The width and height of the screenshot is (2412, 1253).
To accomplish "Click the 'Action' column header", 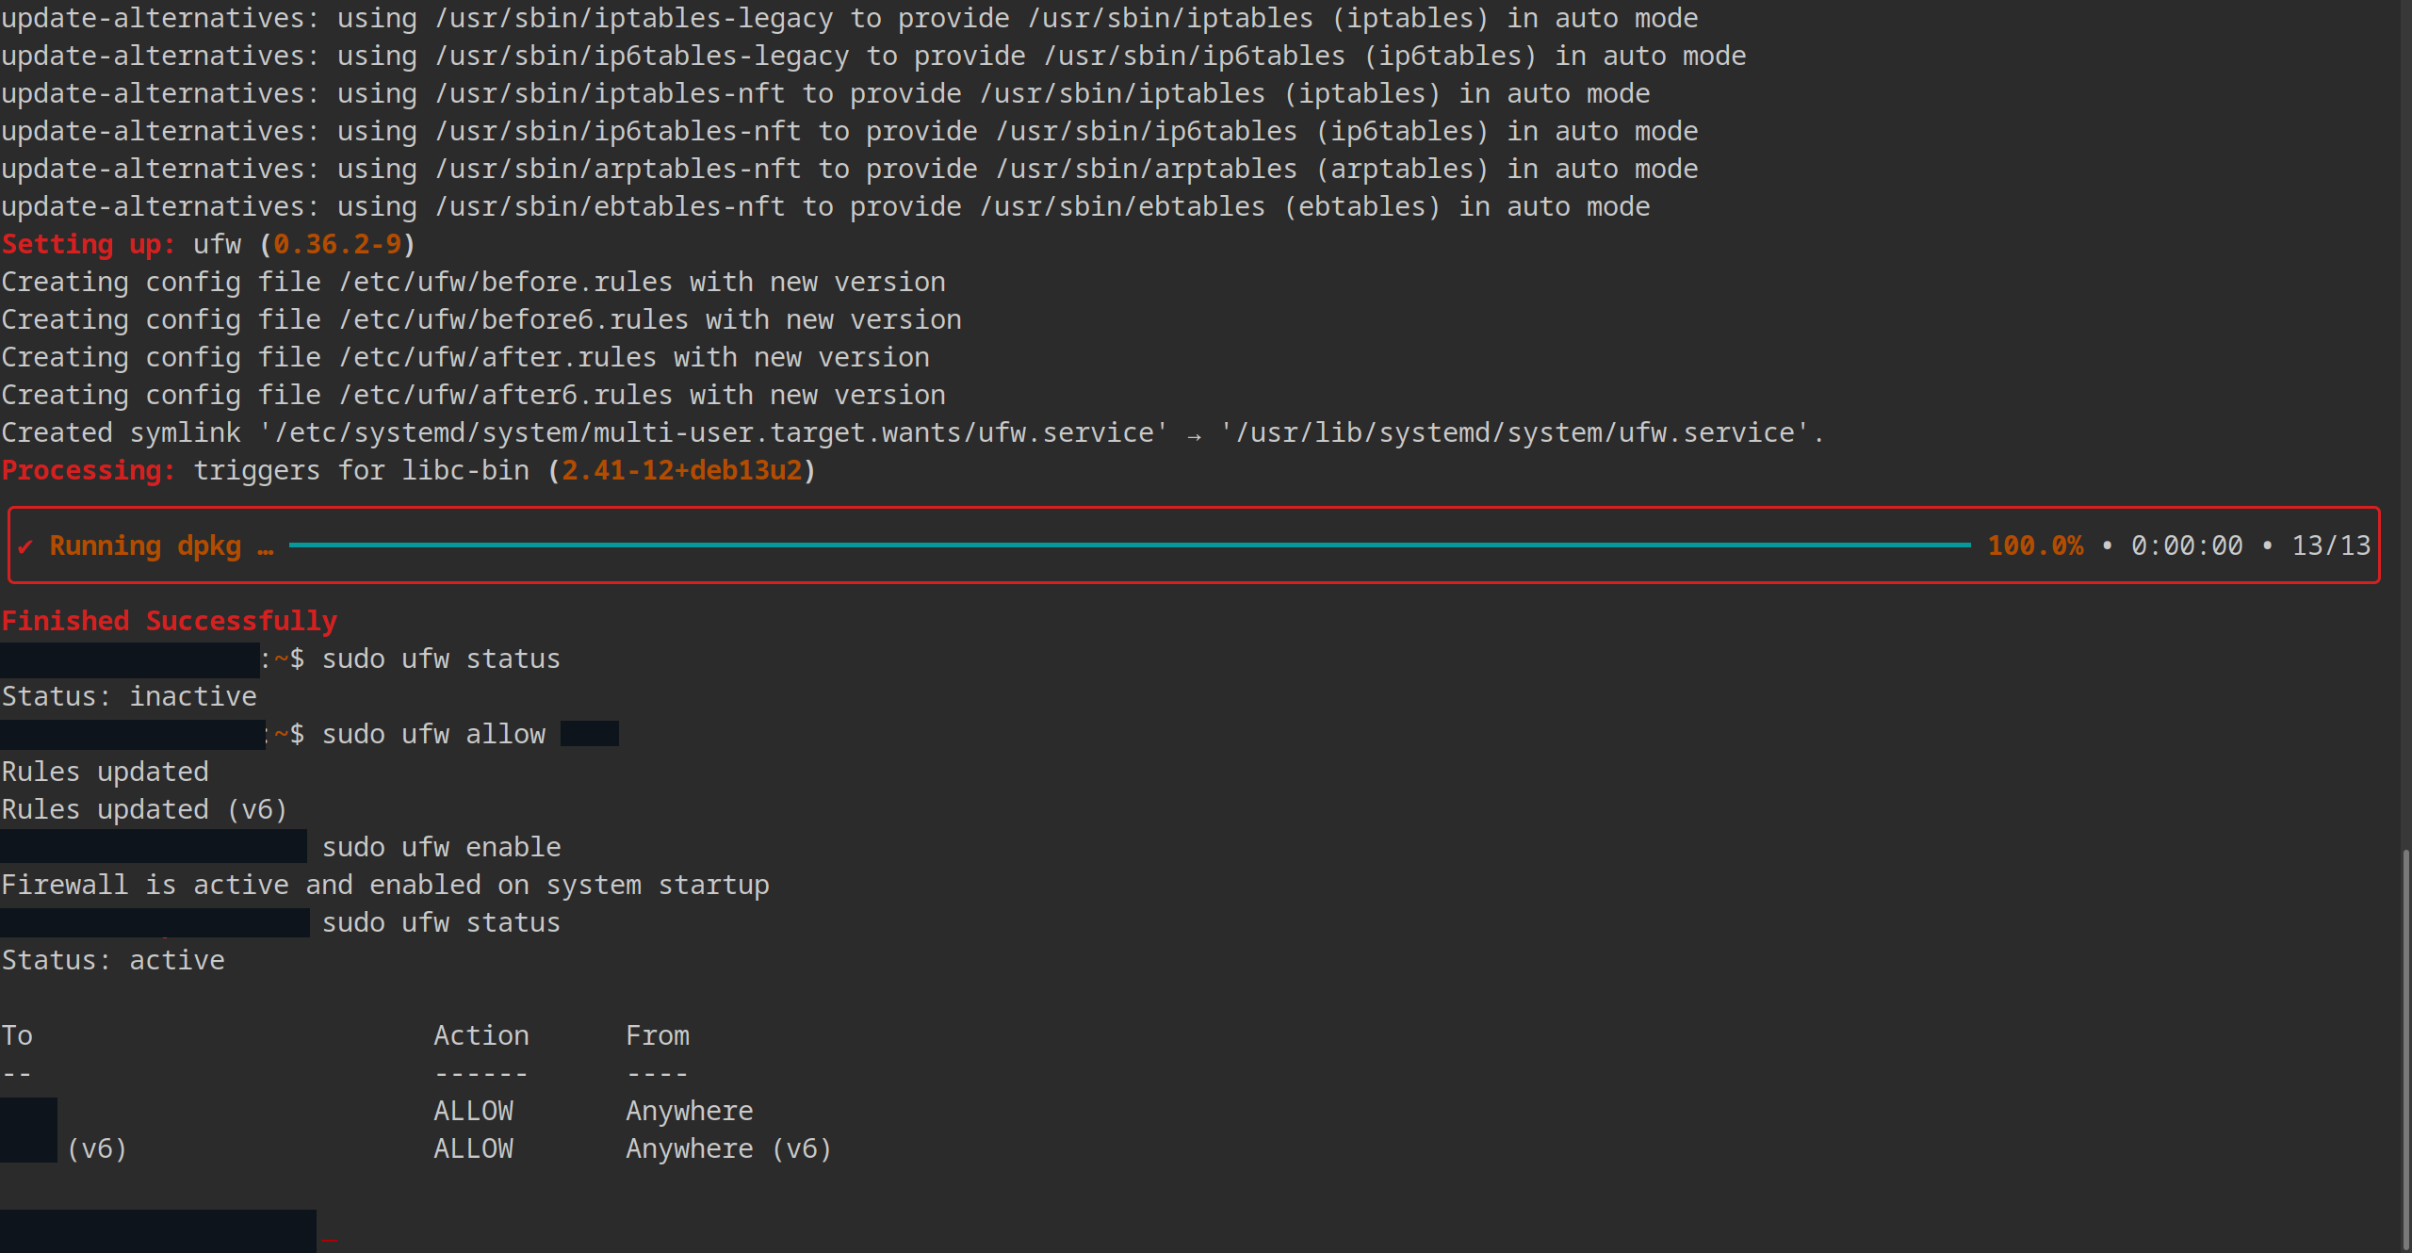I will tap(481, 1035).
